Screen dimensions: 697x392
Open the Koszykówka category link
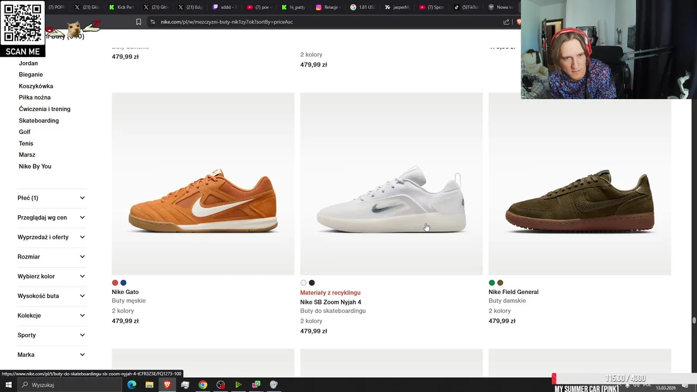tap(36, 86)
